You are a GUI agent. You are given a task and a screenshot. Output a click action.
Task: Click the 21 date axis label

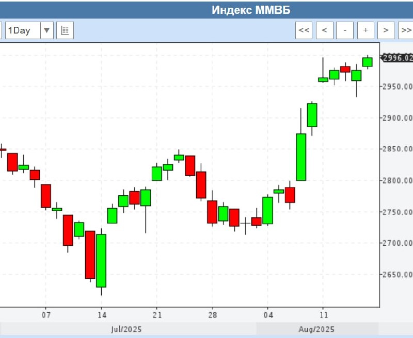pos(157,315)
